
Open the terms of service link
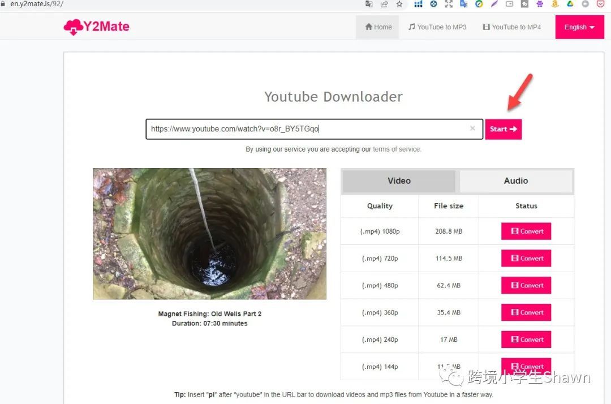[x=396, y=149]
